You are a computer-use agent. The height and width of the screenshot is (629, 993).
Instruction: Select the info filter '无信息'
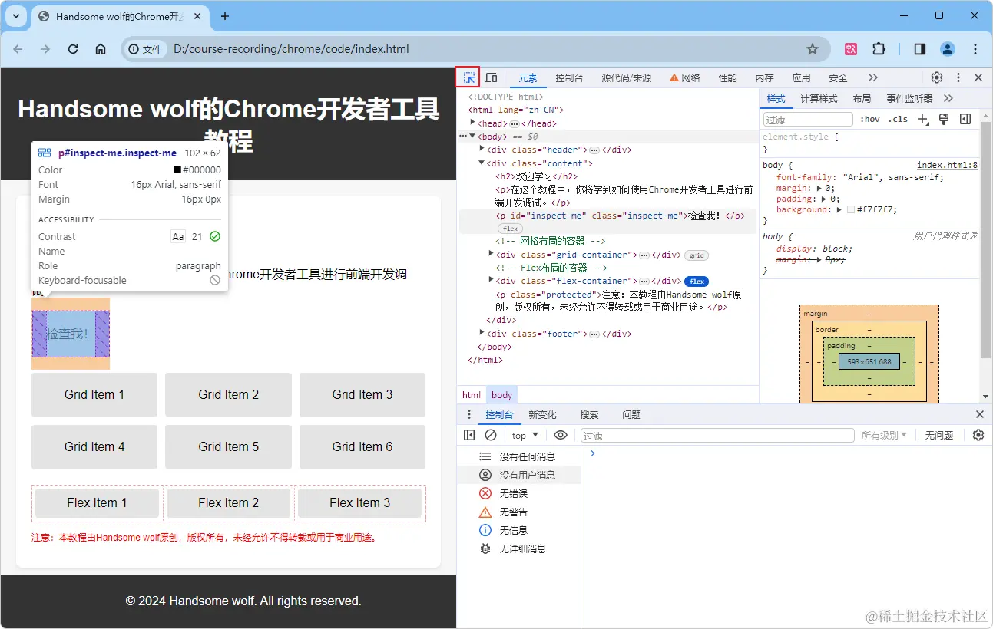coord(518,530)
